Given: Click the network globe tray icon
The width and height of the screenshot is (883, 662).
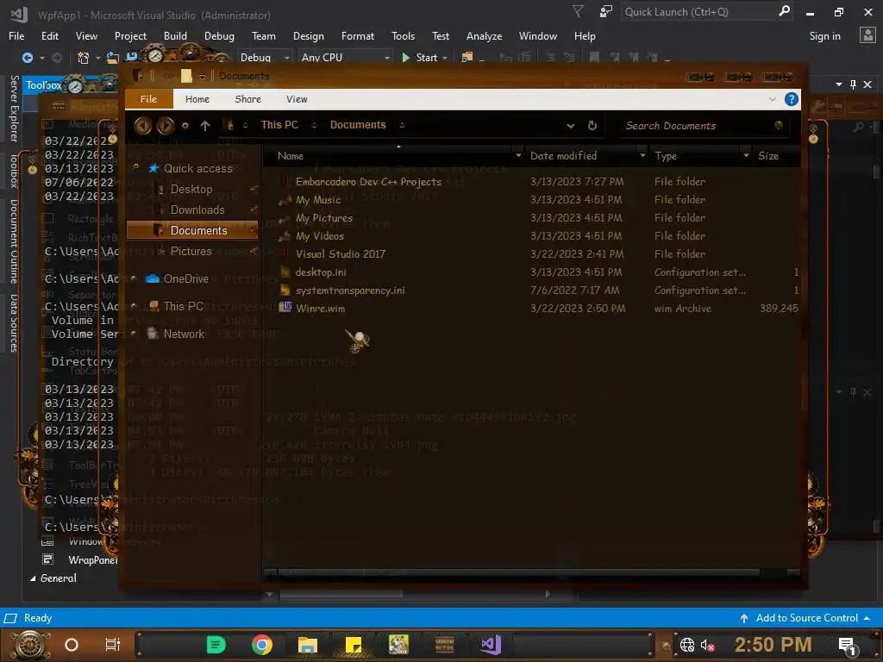Looking at the screenshot, I should click(687, 645).
